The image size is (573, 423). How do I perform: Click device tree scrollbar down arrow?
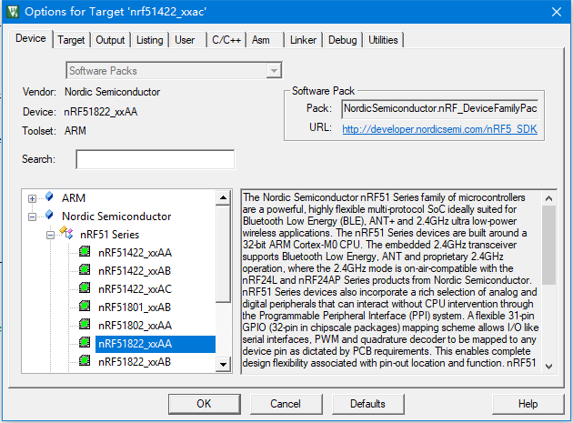pos(223,364)
